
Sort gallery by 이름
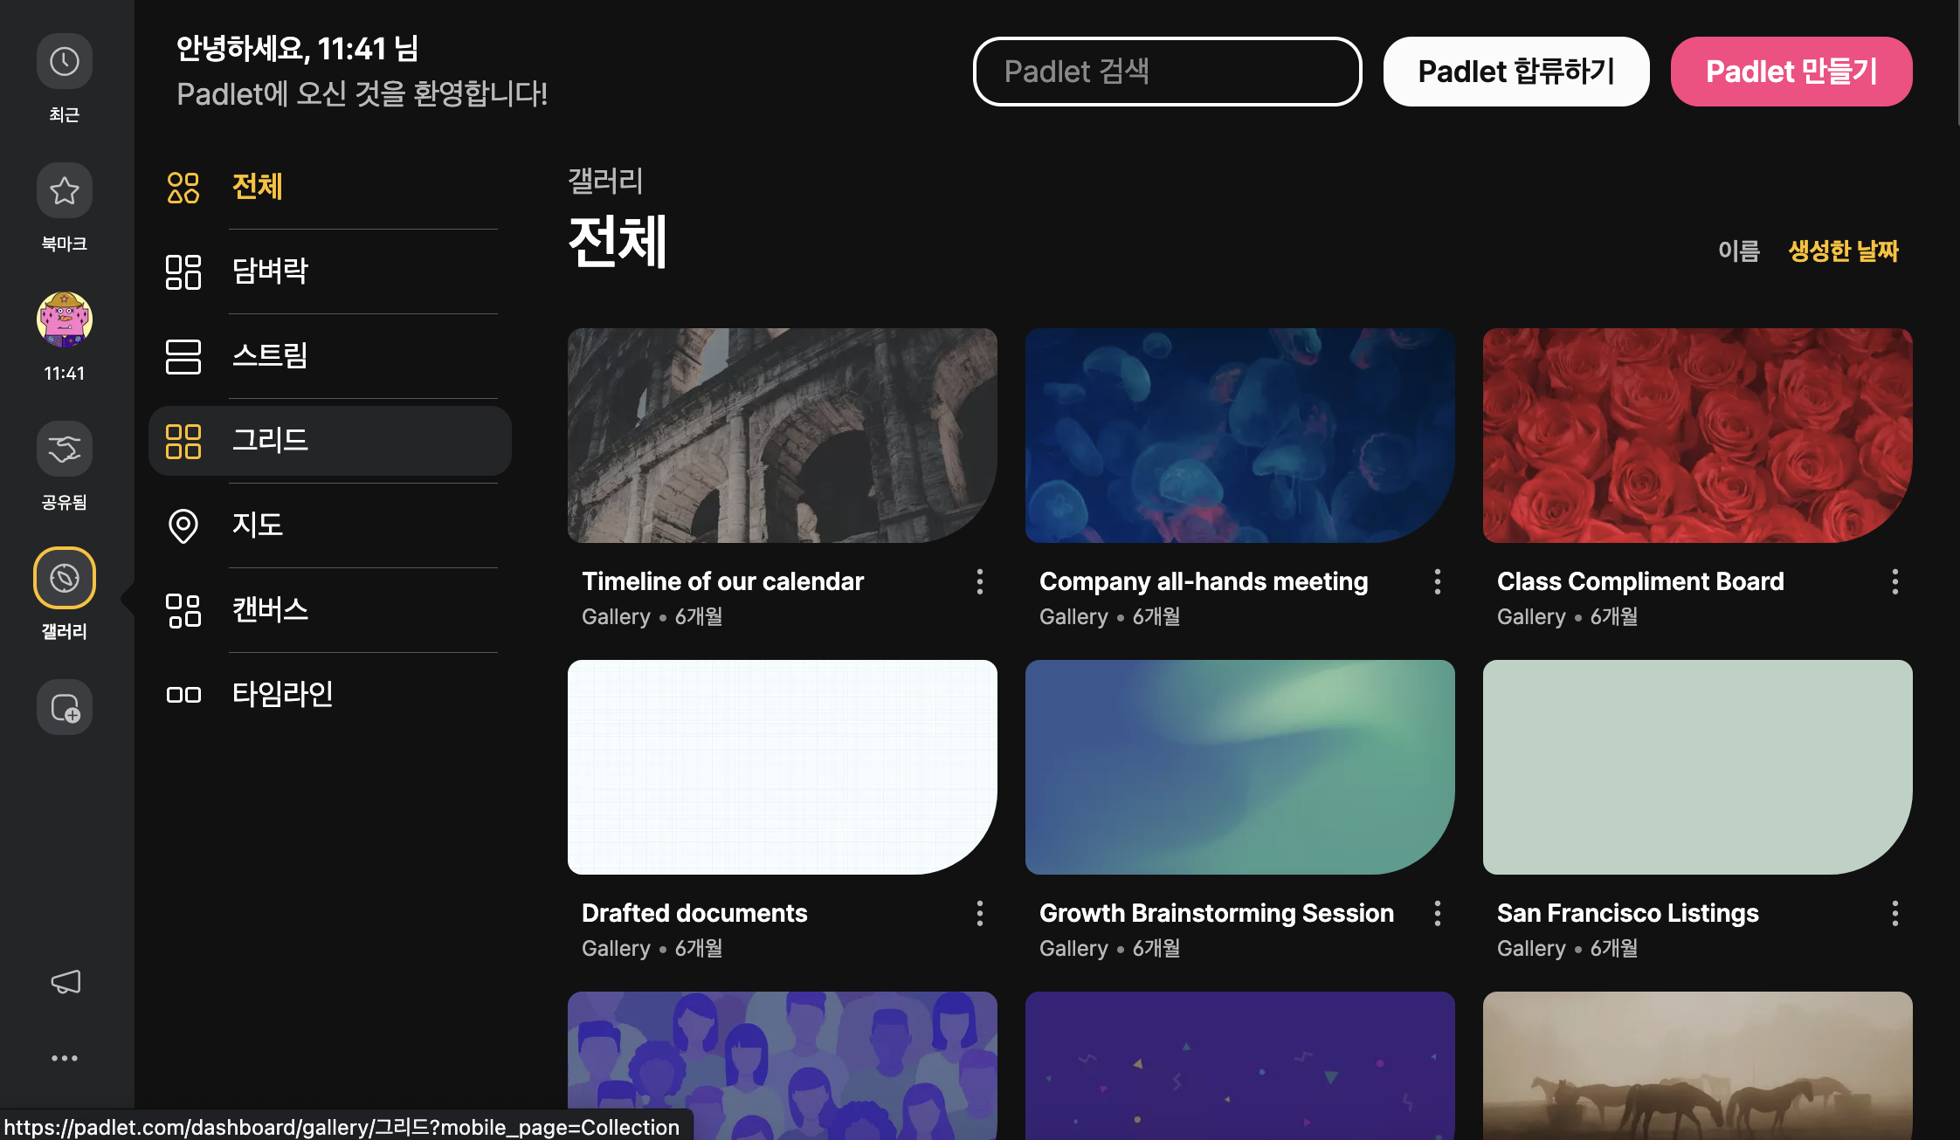pos(1739,251)
